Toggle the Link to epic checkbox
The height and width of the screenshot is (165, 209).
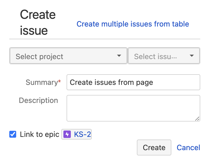coord(13,134)
